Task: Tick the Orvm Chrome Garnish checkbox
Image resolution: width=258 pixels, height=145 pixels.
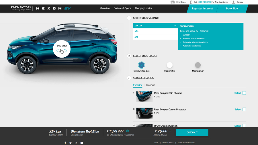Action: 244,126
